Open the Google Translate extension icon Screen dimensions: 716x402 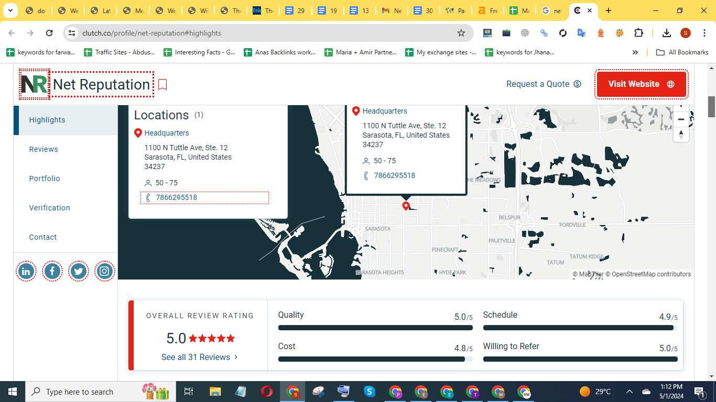click(581, 33)
